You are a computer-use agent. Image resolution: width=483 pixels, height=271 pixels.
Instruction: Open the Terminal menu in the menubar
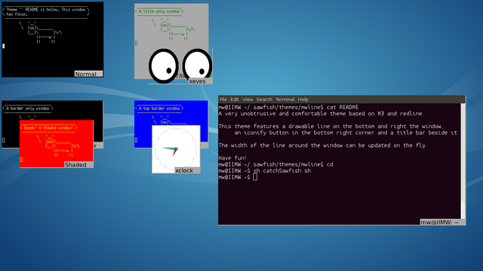point(285,99)
